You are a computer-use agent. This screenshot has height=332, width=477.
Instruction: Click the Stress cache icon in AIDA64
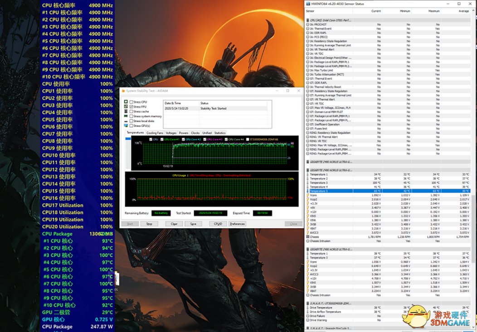126,111
